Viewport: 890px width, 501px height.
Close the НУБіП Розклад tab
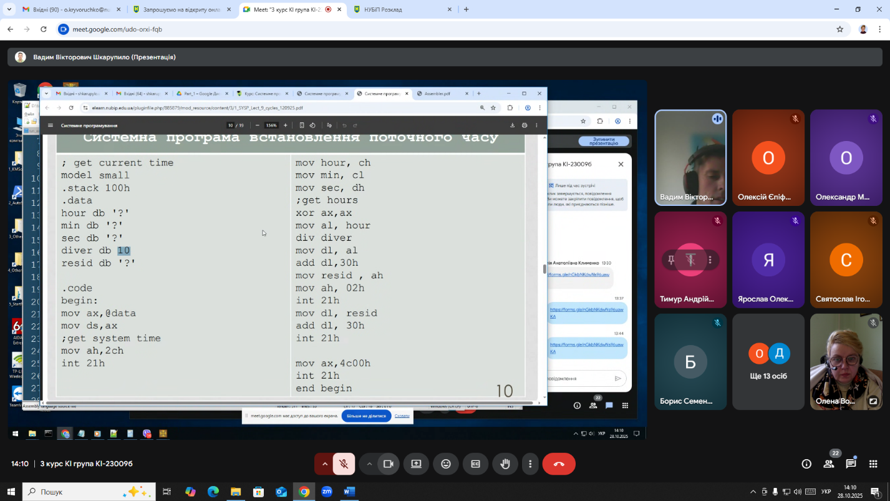(x=450, y=9)
